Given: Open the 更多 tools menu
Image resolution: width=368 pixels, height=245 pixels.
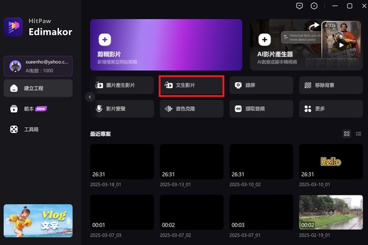Looking at the screenshot, I should pos(331,109).
